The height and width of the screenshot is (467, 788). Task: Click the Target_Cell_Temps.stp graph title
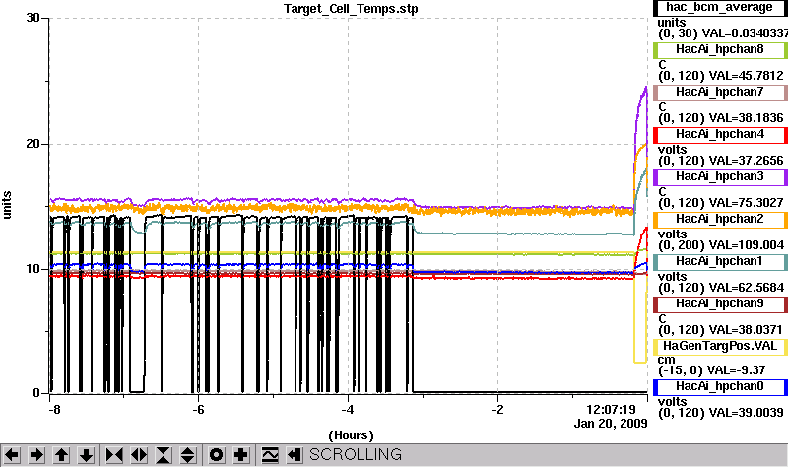[351, 9]
